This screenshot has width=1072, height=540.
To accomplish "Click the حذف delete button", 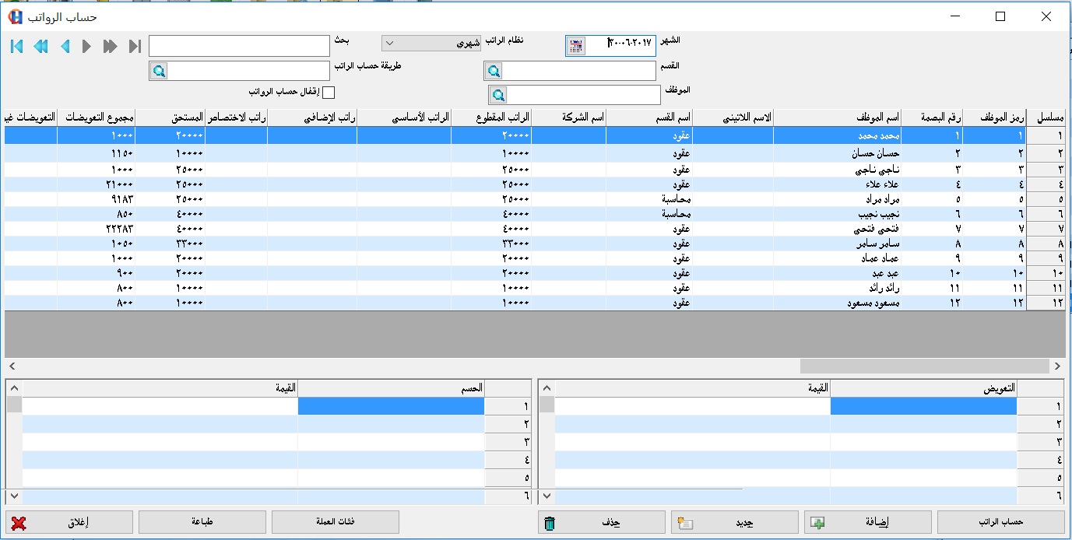I will point(601,522).
